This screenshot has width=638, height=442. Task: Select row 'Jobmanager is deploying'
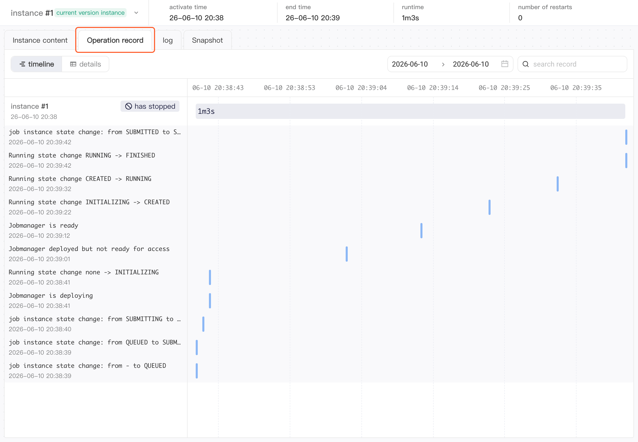coord(96,301)
